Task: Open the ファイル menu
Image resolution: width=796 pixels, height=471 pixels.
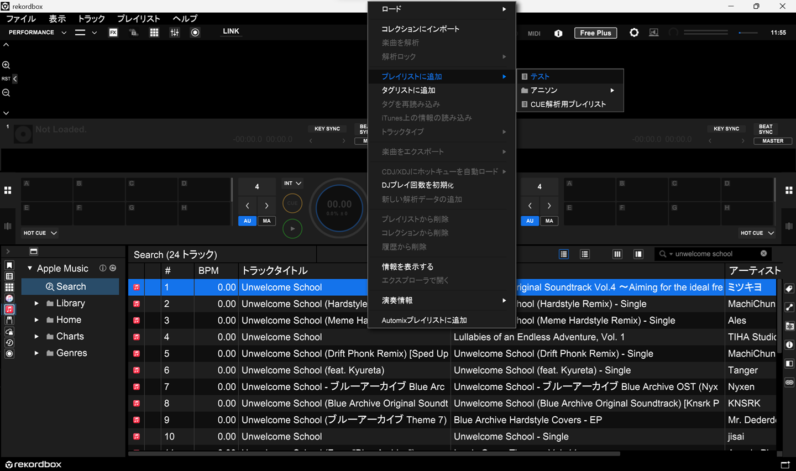Action: click(x=21, y=19)
